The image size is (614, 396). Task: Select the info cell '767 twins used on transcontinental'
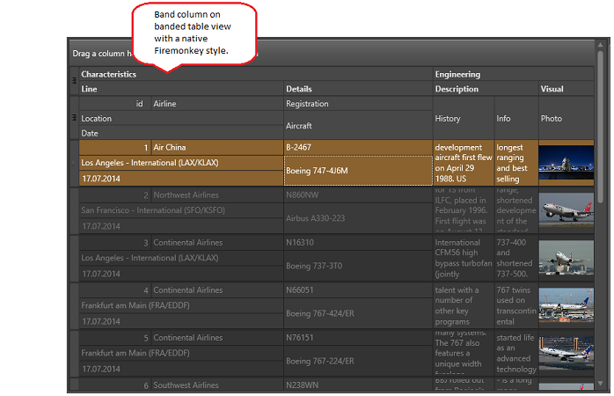(x=516, y=305)
